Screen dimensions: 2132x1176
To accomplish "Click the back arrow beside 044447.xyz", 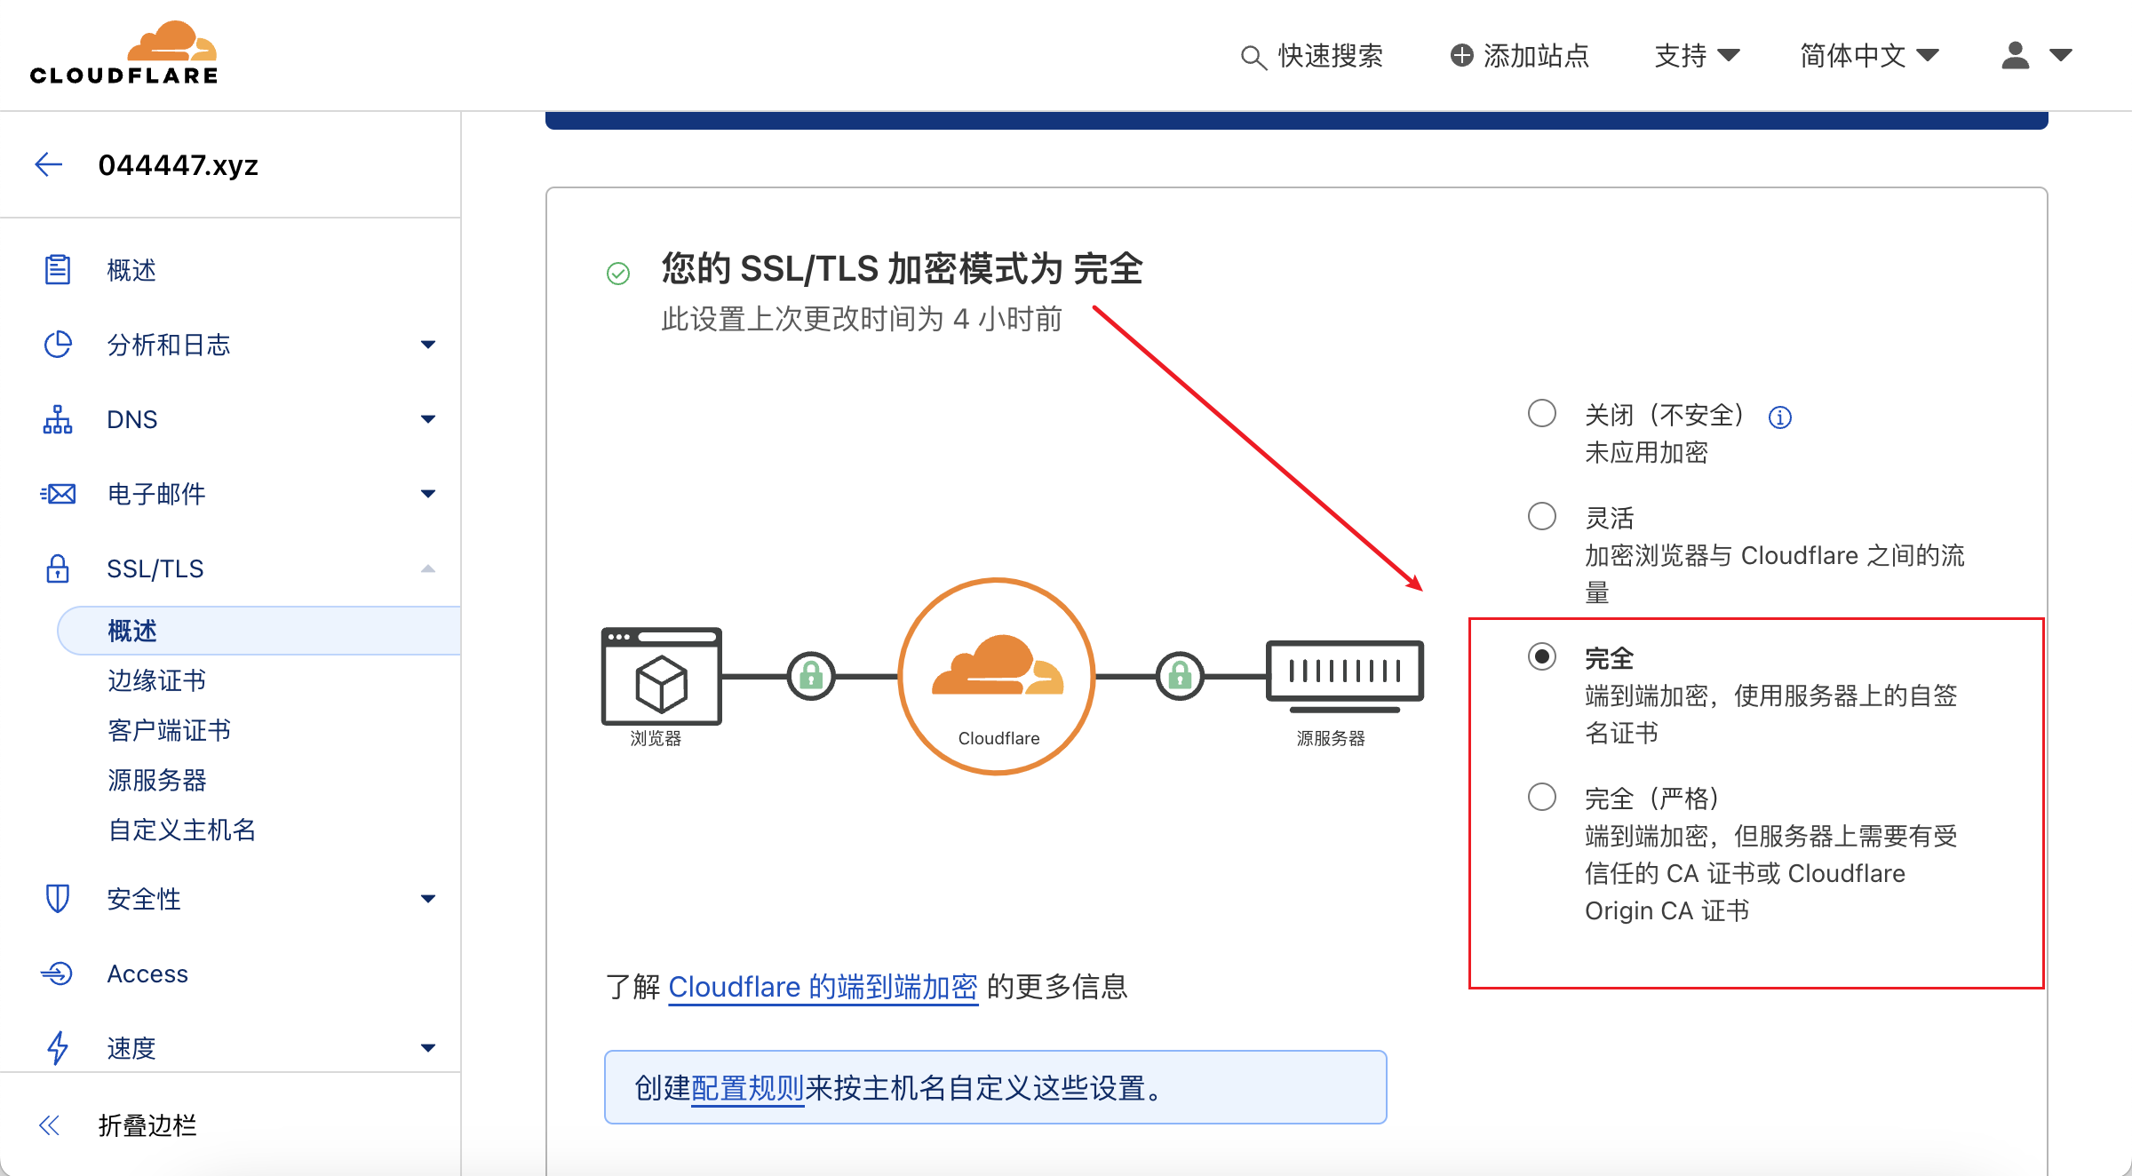I will tap(49, 164).
